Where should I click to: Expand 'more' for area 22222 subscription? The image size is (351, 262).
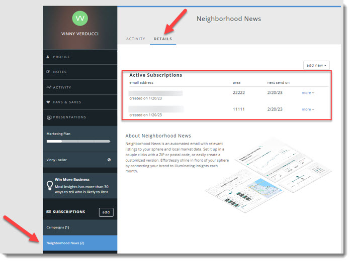tap(308, 93)
